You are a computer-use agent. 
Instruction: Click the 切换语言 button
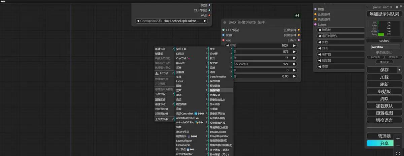tap(384, 120)
